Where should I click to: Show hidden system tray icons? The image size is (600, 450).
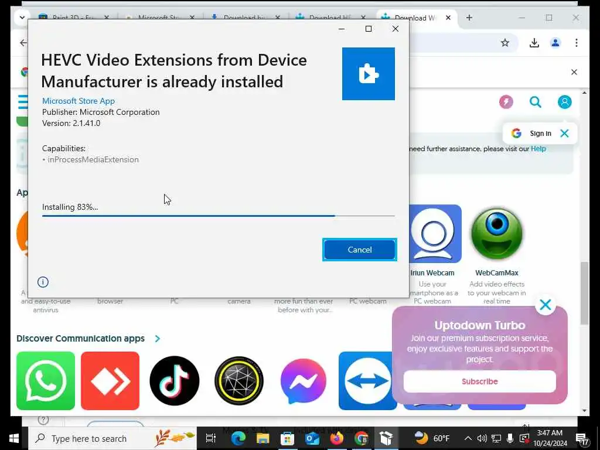(x=468, y=438)
